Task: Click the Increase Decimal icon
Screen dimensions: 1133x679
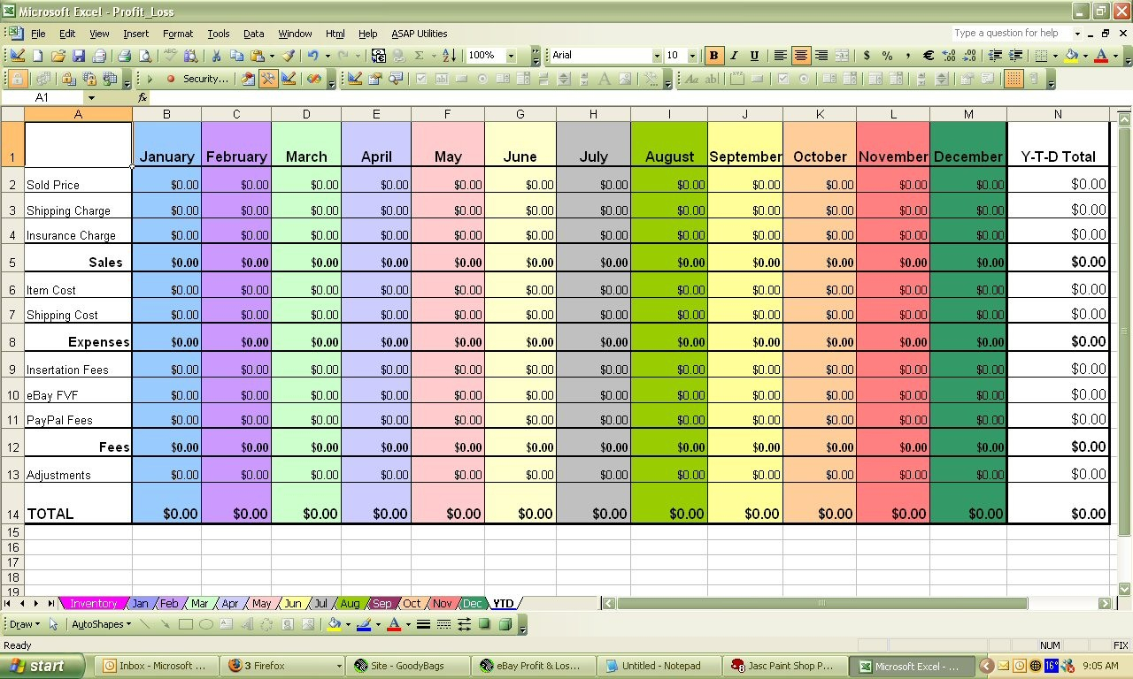Action: (x=949, y=55)
